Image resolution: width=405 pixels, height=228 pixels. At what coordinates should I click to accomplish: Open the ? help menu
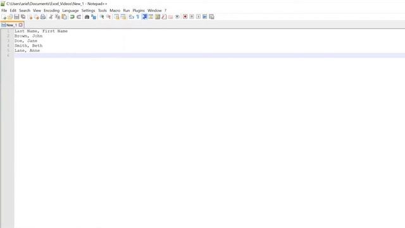click(x=165, y=11)
